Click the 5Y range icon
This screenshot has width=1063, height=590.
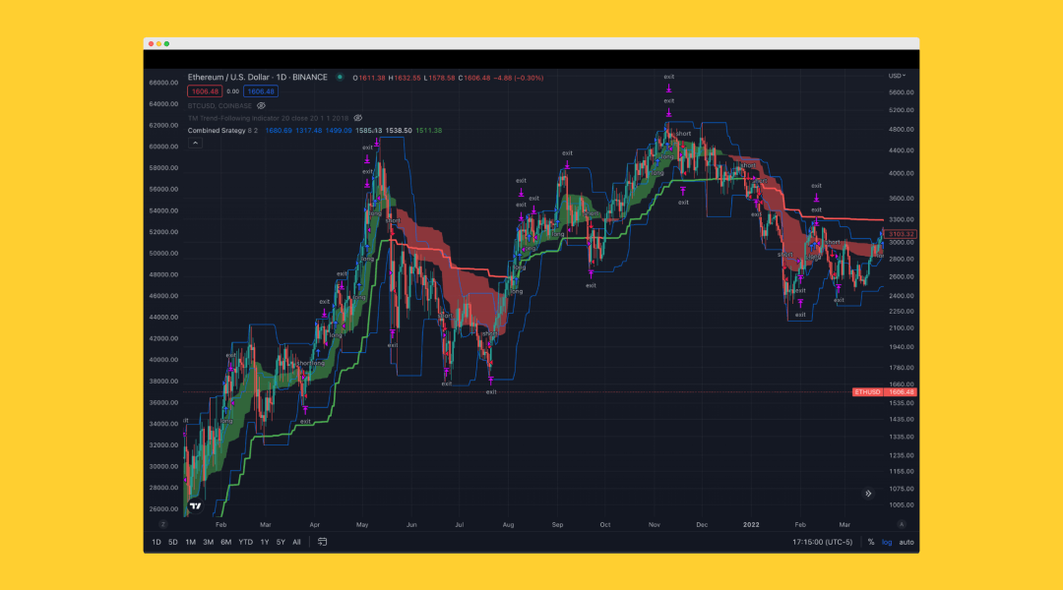coord(280,541)
